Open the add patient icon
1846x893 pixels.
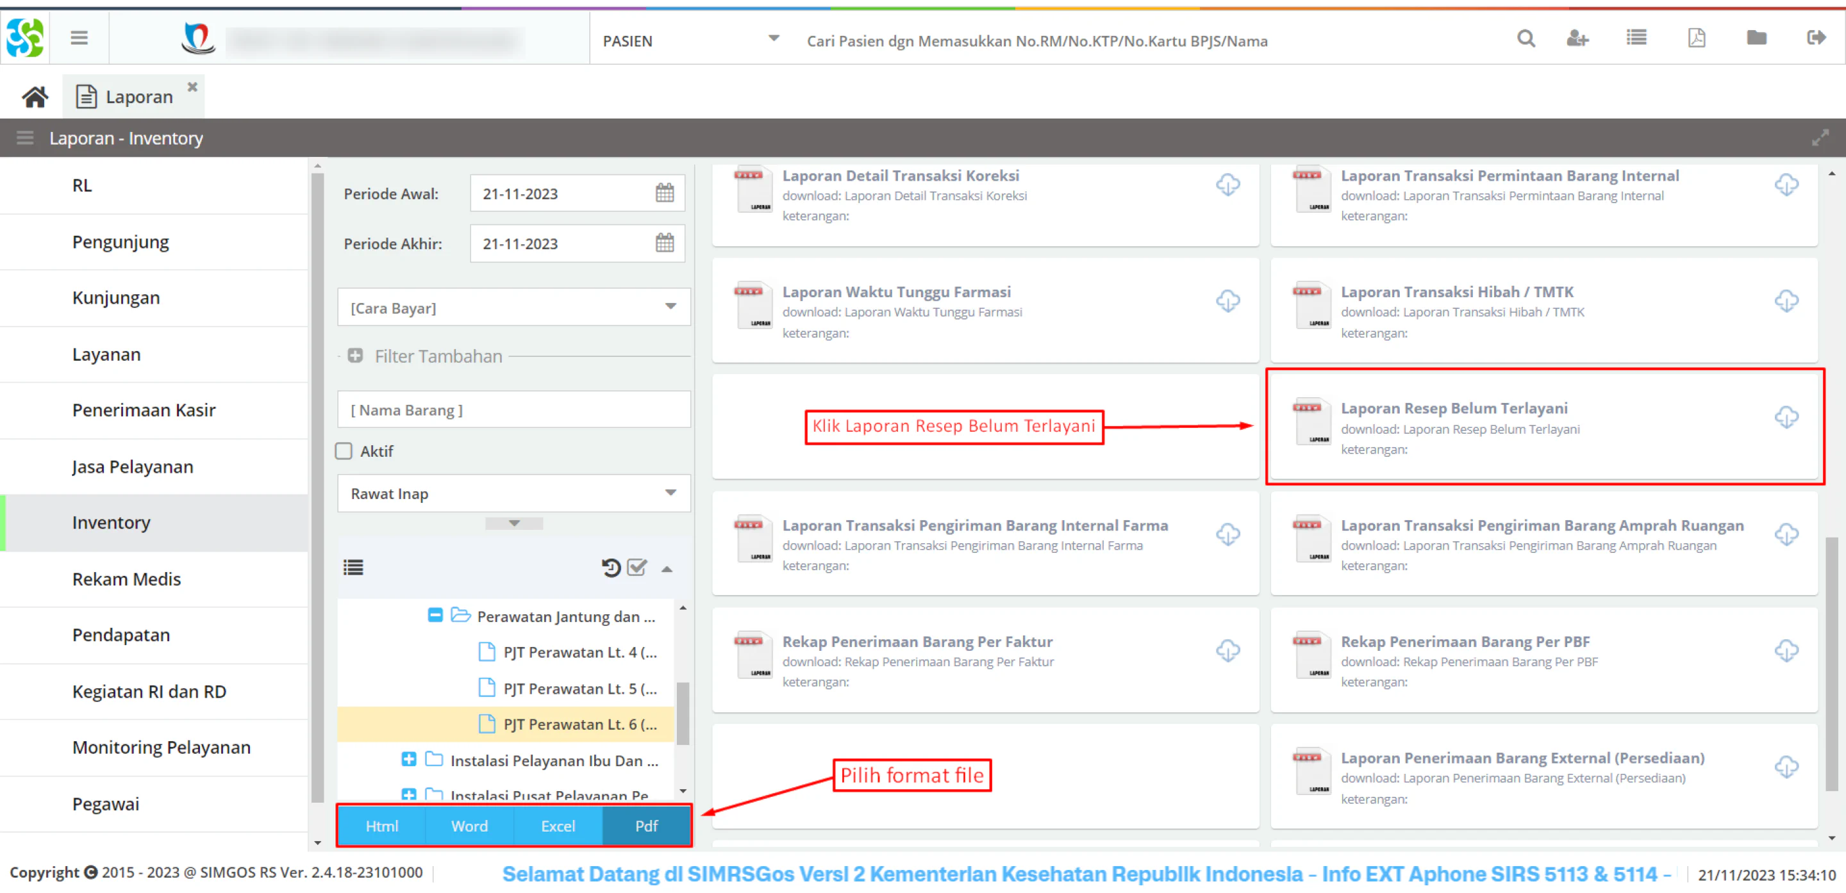click(1577, 38)
